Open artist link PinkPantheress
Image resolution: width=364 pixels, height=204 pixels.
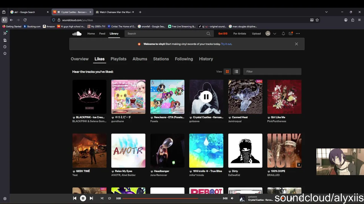coord(276,121)
